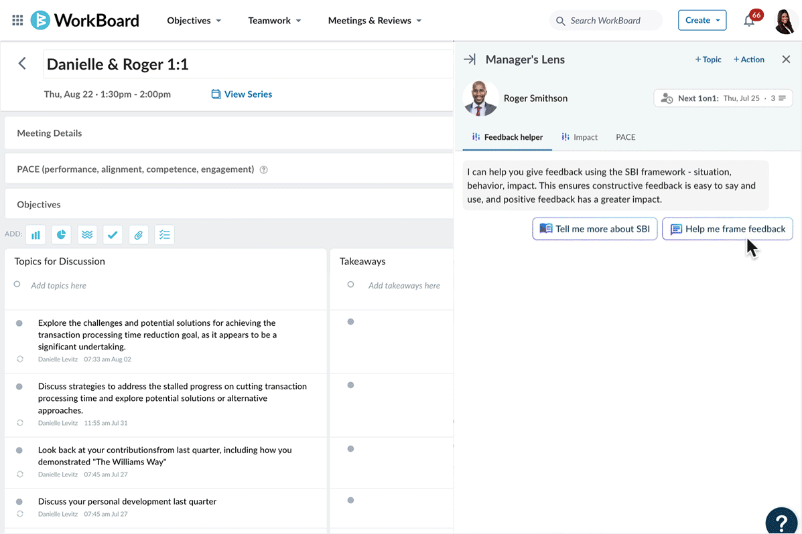Image resolution: width=802 pixels, height=534 pixels.
Task: Toggle the bullet for 'Explore the challenges' topic
Action: click(19, 323)
